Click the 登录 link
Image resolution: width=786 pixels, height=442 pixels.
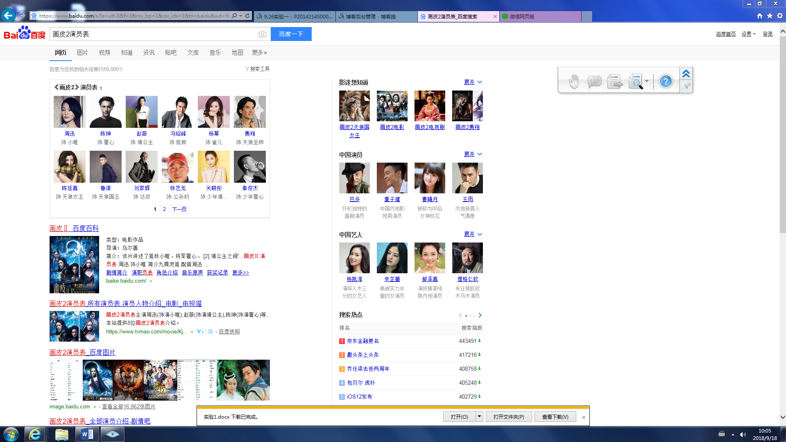[x=768, y=34]
